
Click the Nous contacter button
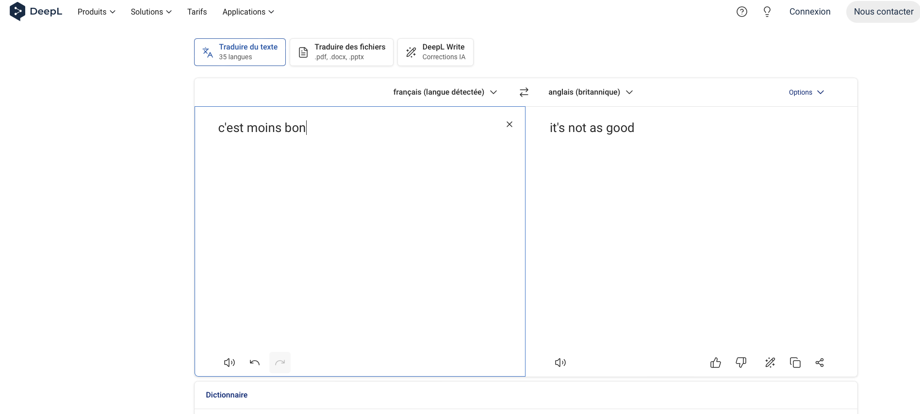(883, 12)
